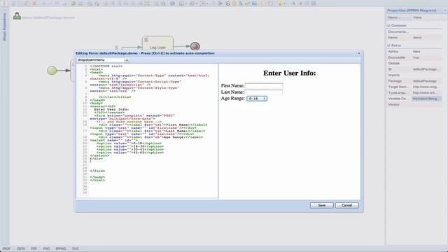This screenshot has height=252, width=448.
Task: Select the Log User task node
Action: click(x=157, y=43)
